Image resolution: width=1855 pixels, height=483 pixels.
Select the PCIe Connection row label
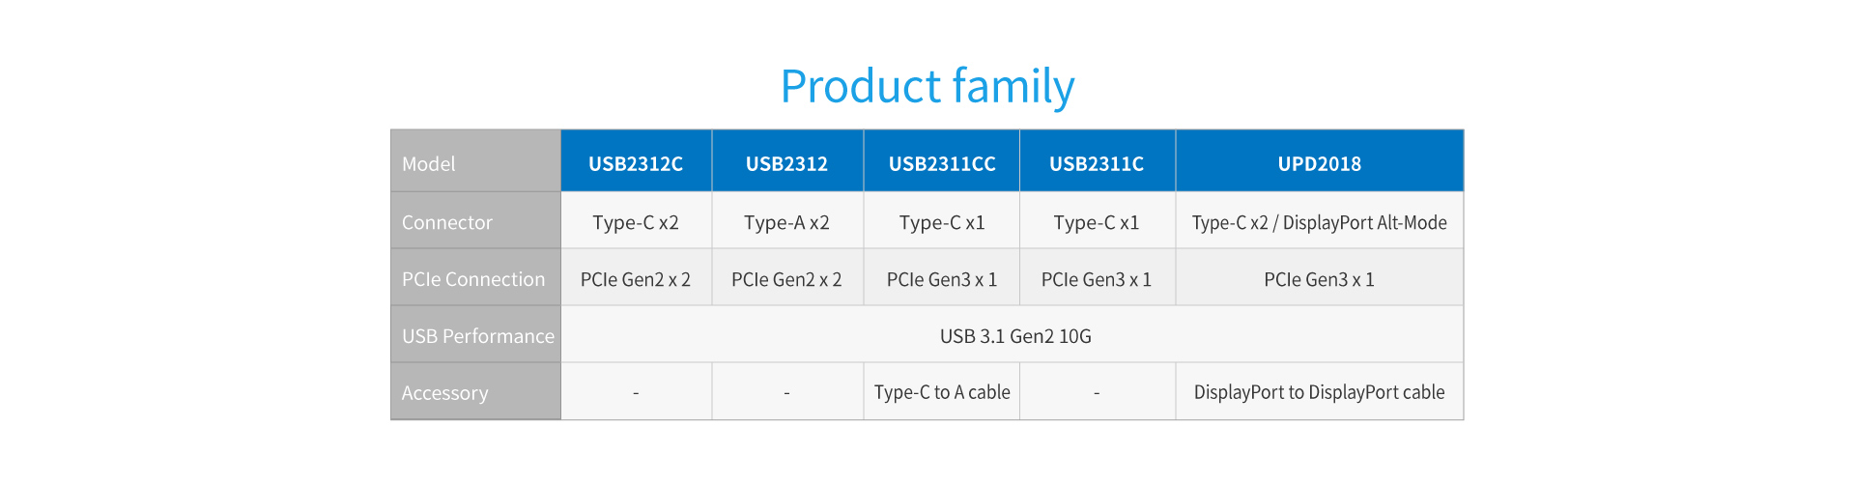point(475,277)
